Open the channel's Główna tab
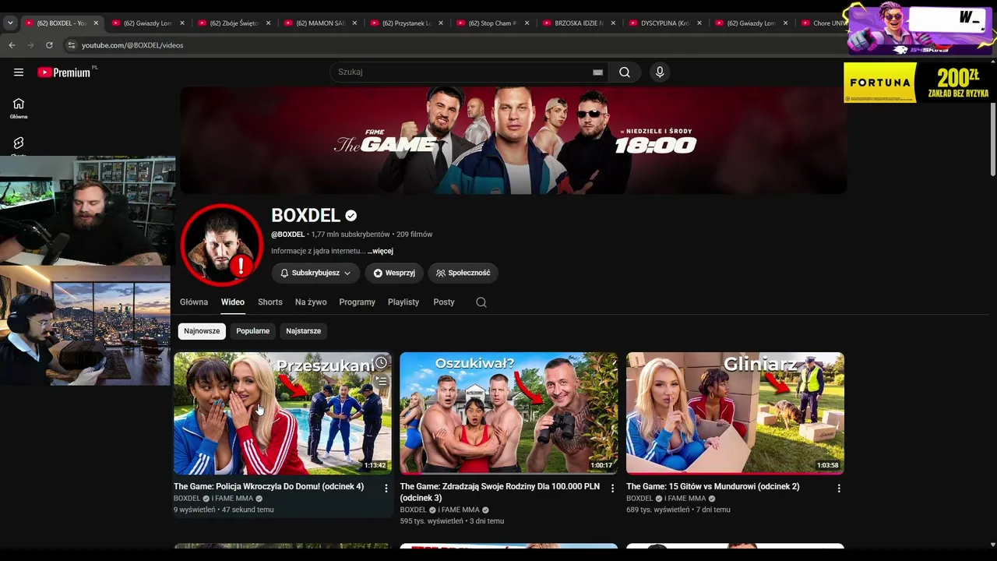The width and height of the screenshot is (997, 561). click(194, 302)
